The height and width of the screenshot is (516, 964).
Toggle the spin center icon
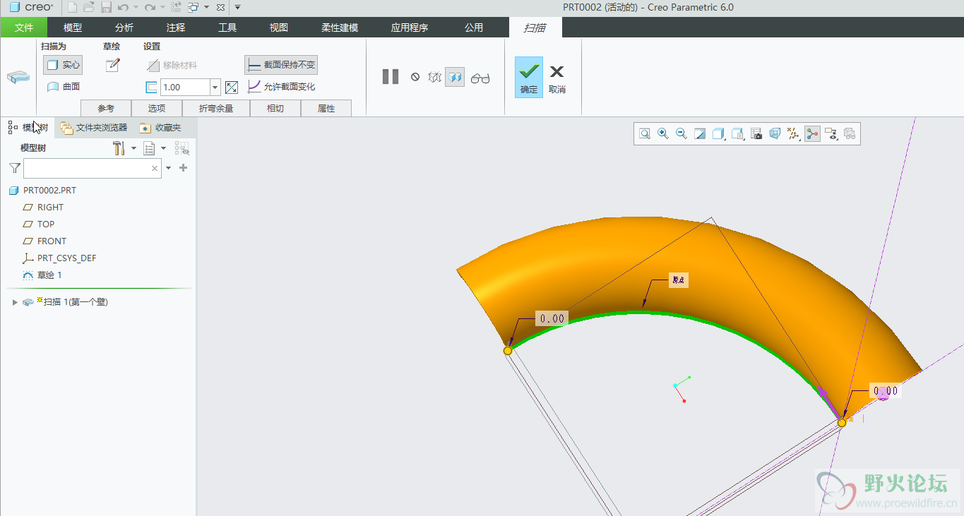812,133
